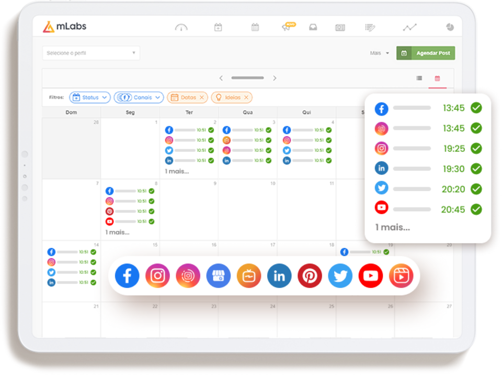Click the green check beside 20:45
502x376 pixels.
[476, 209]
